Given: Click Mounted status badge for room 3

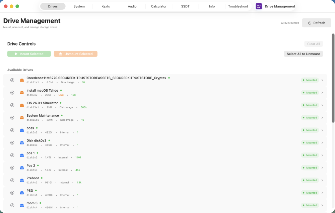Looking at the screenshot, I should pyautogui.click(x=310, y=205).
